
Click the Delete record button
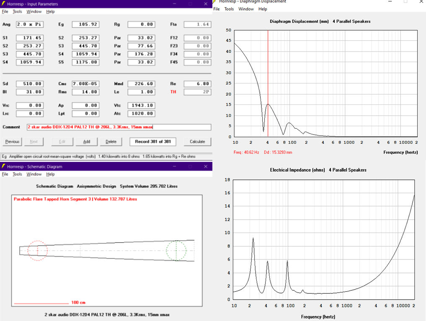(111, 142)
